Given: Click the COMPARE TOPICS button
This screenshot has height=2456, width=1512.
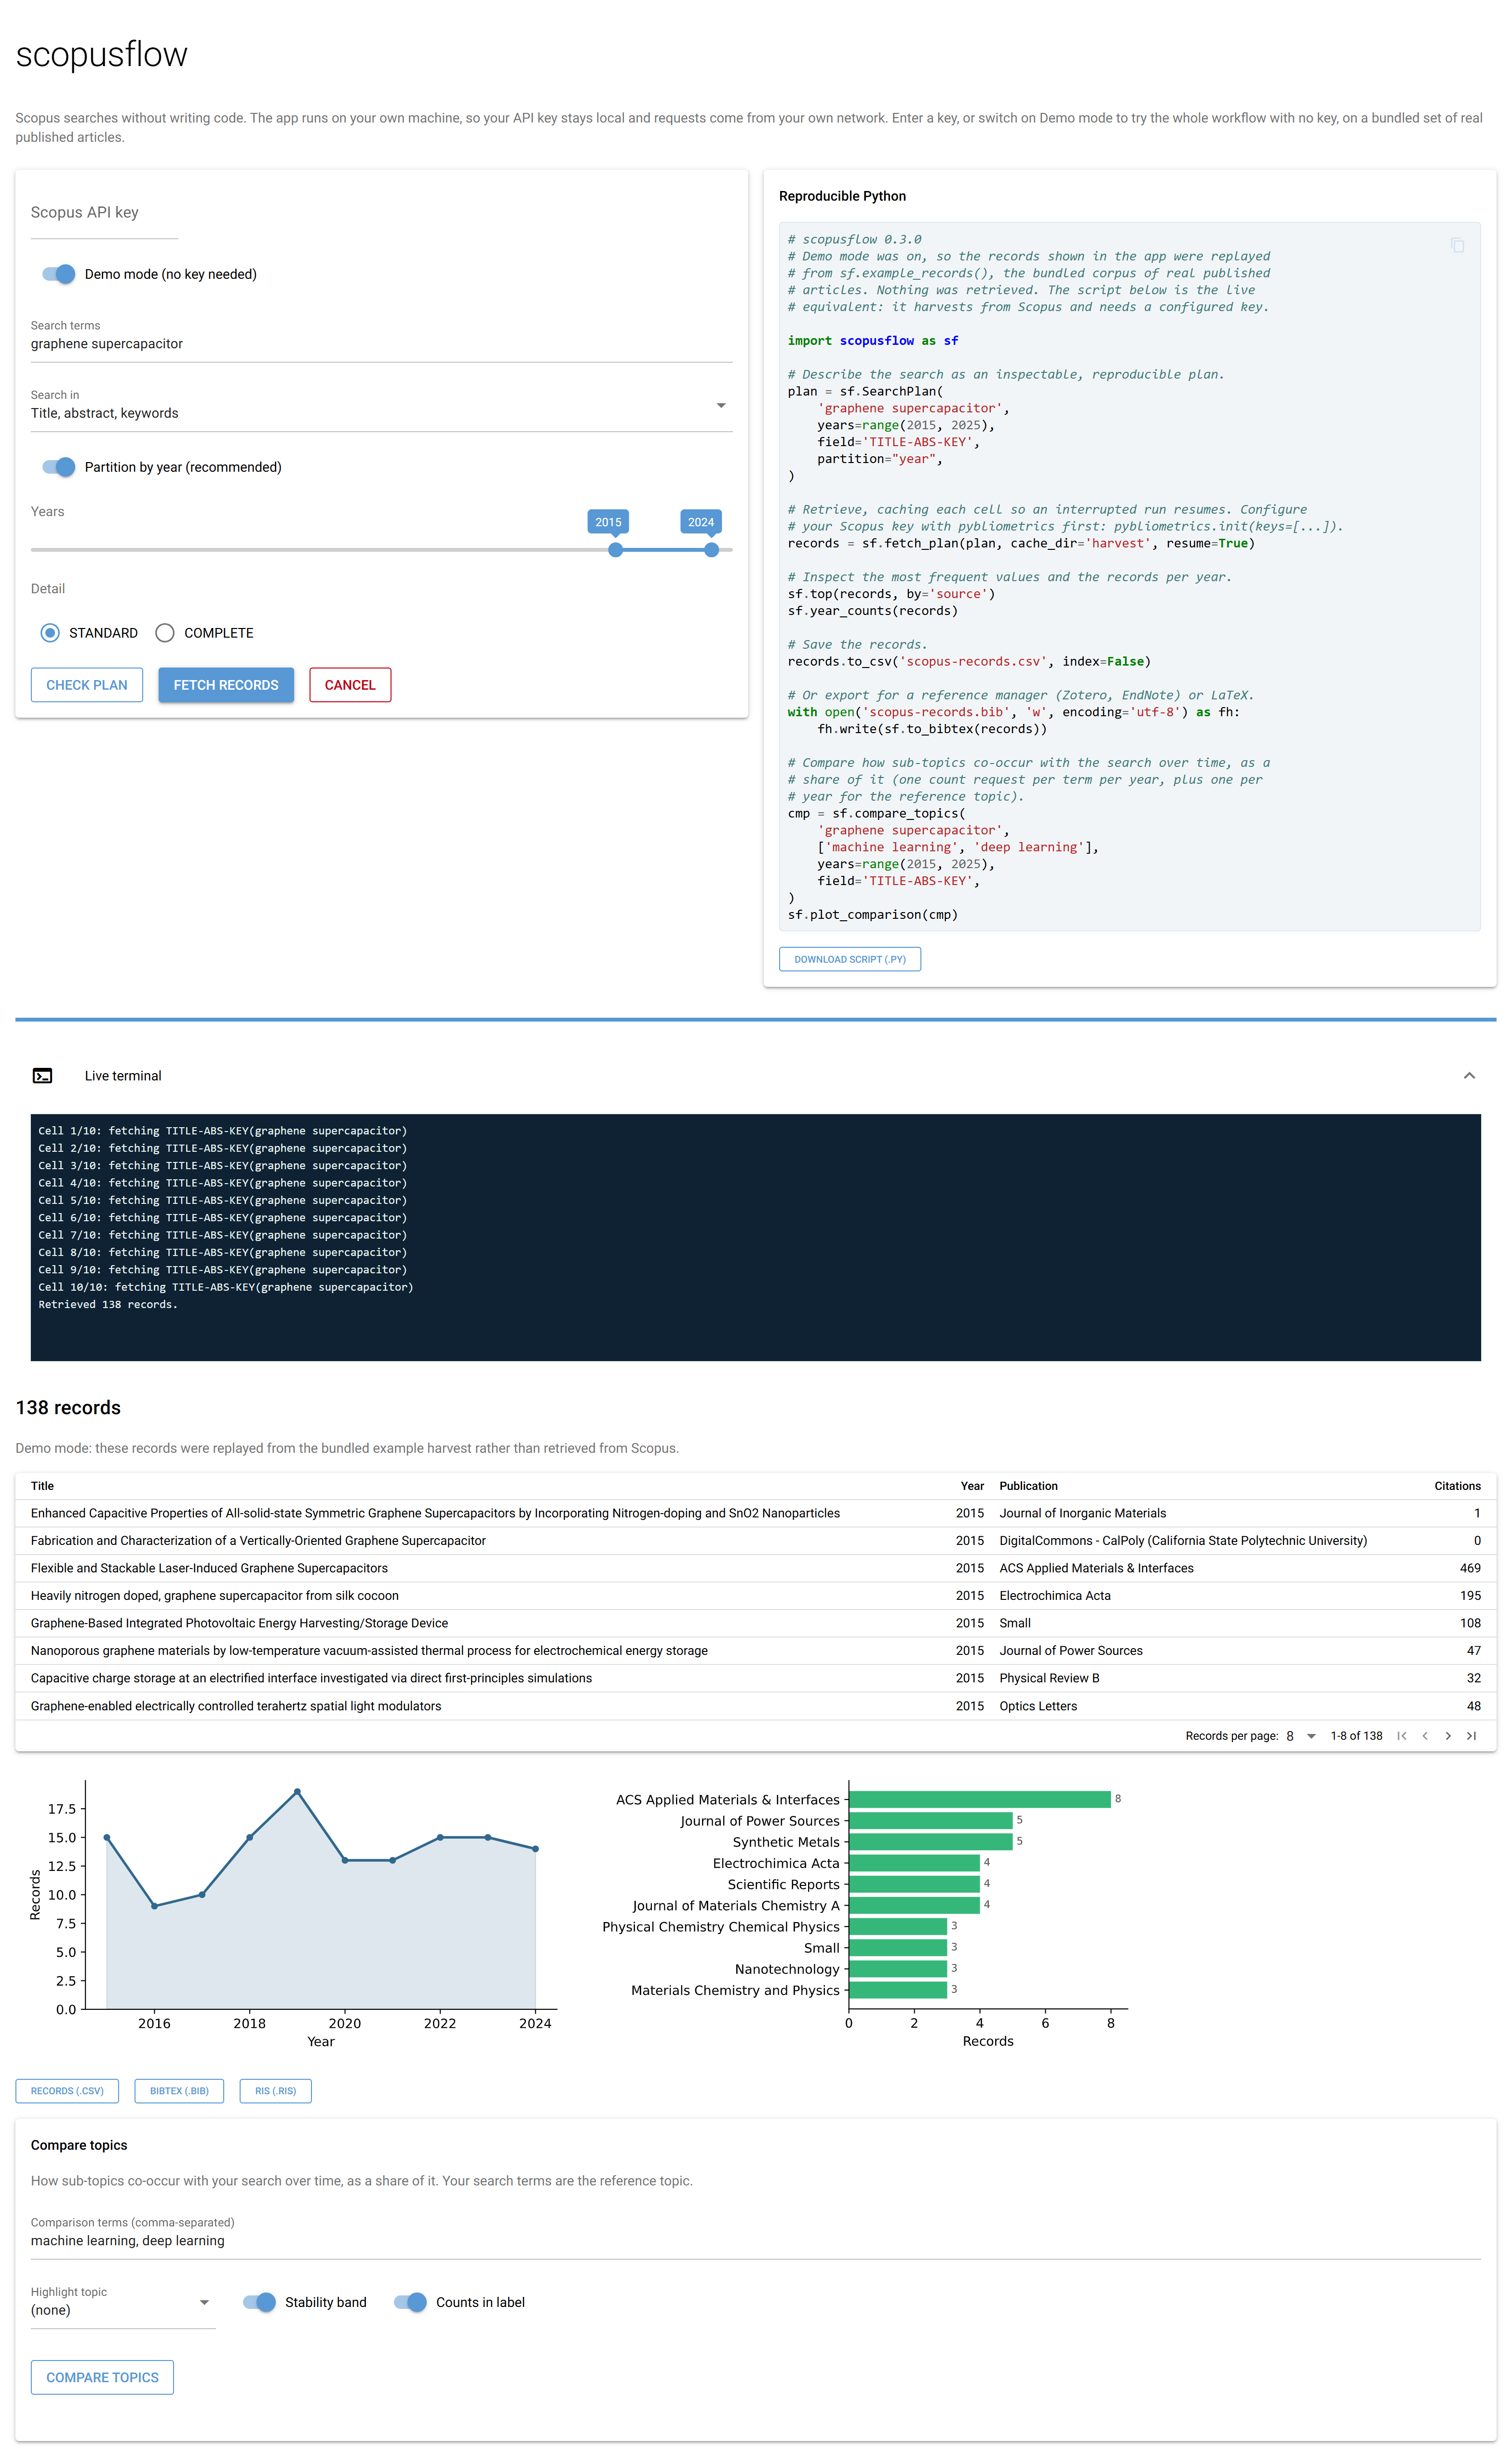Looking at the screenshot, I should pos(102,2377).
